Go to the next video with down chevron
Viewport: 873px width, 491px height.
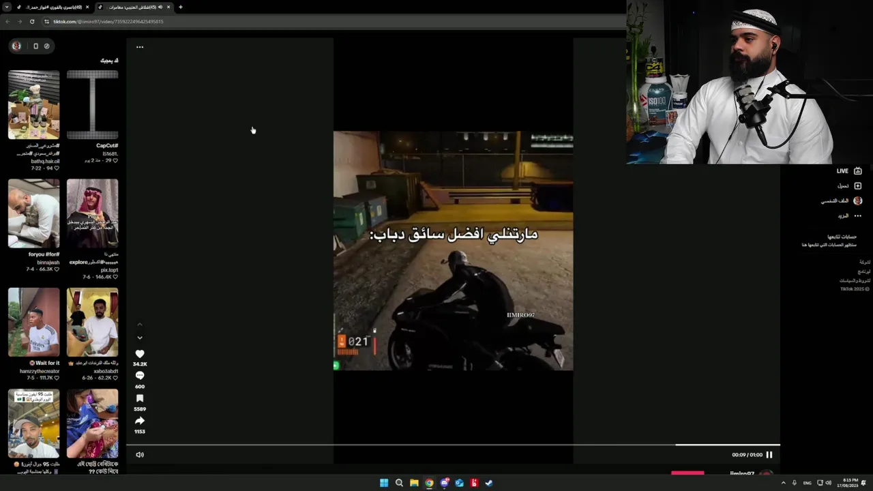(140, 338)
